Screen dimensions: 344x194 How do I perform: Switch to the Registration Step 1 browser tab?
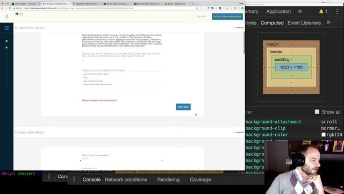tap(87, 4)
